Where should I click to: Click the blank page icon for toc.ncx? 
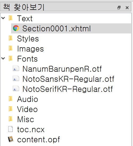click(x=10, y=129)
